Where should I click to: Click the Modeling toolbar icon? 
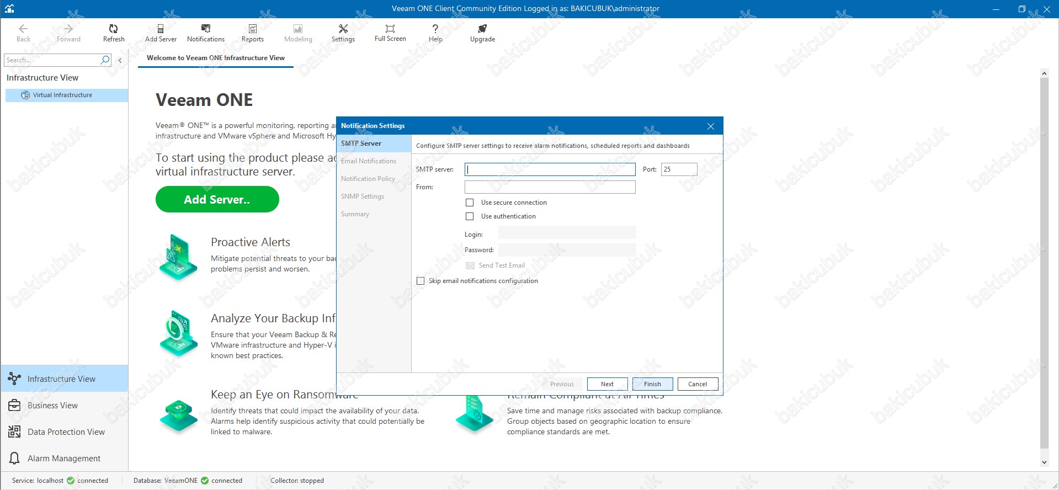pos(298,29)
